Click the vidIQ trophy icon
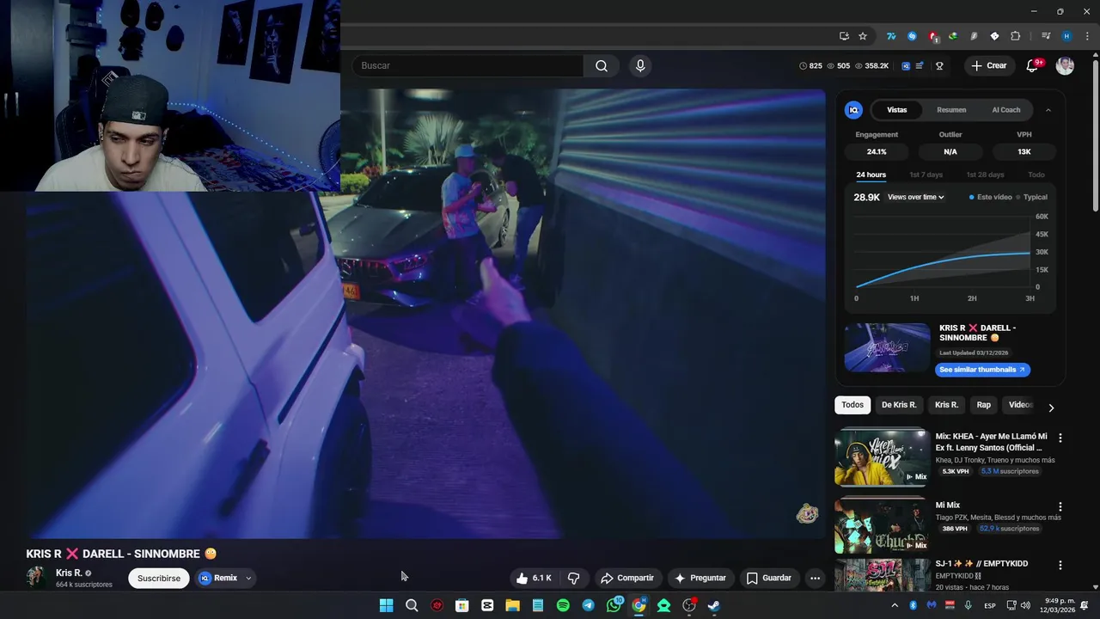The image size is (1100, 619). click(939, 65)
